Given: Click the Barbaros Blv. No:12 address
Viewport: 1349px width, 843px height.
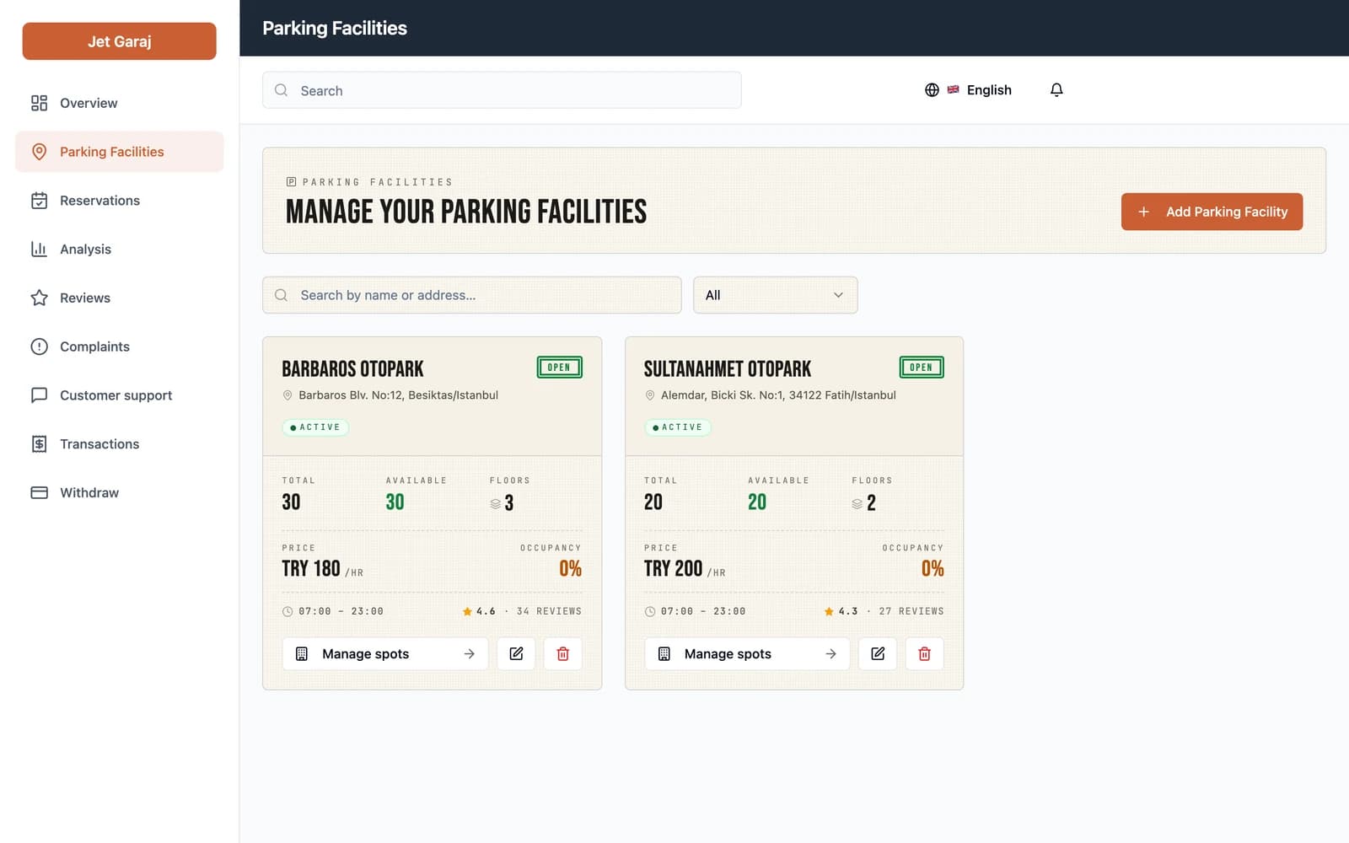Looking at the screenshot, I should point(398,395).
